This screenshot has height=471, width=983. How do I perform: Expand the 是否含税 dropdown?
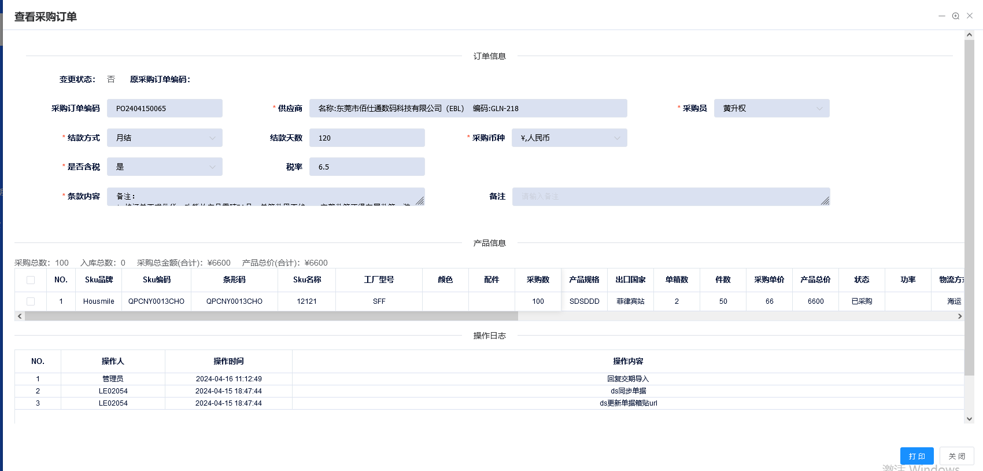tap(164, 167)
